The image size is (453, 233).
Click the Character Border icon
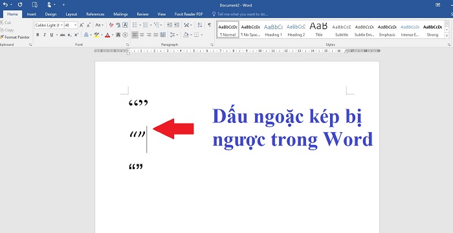coord(125,25)
